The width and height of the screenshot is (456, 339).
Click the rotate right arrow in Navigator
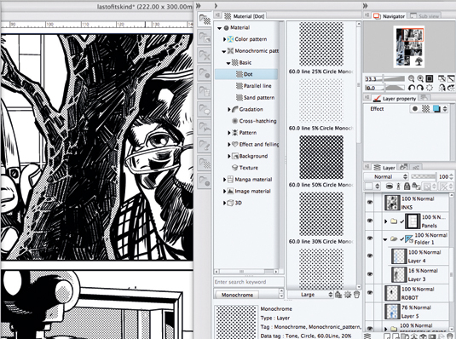[420, 88]
